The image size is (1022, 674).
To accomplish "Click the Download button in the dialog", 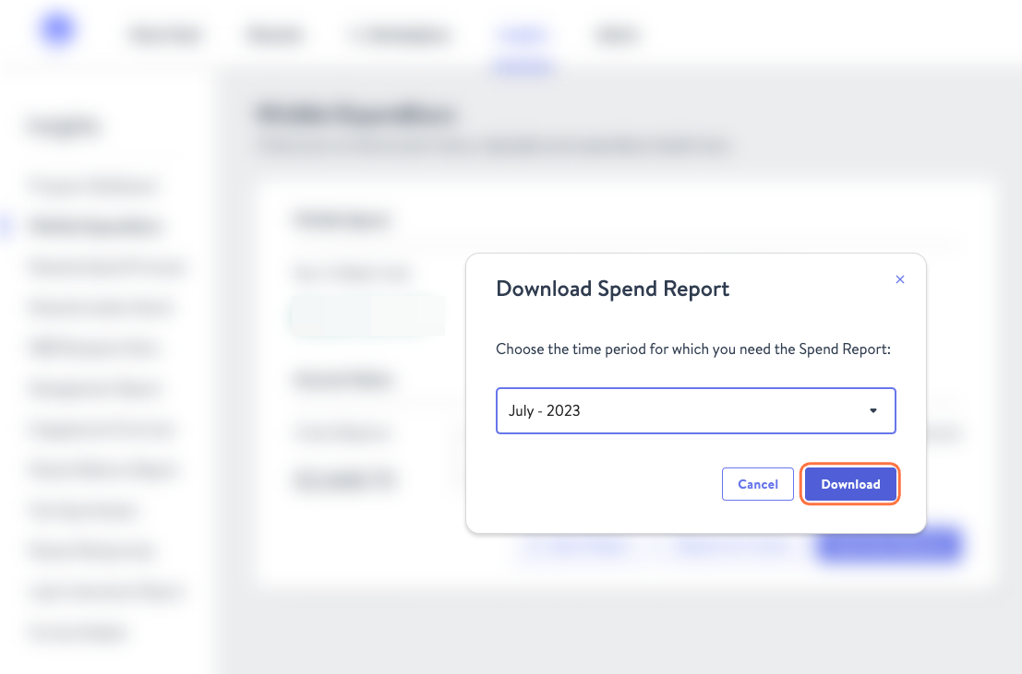I will tap(849, 483).
